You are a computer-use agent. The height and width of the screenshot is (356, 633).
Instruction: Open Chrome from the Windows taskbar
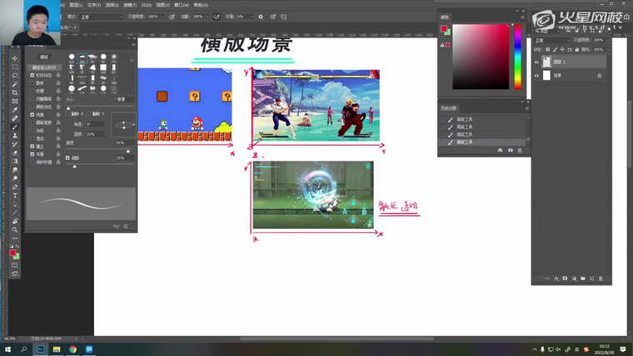pyautogui.click(x=73, y=349)
